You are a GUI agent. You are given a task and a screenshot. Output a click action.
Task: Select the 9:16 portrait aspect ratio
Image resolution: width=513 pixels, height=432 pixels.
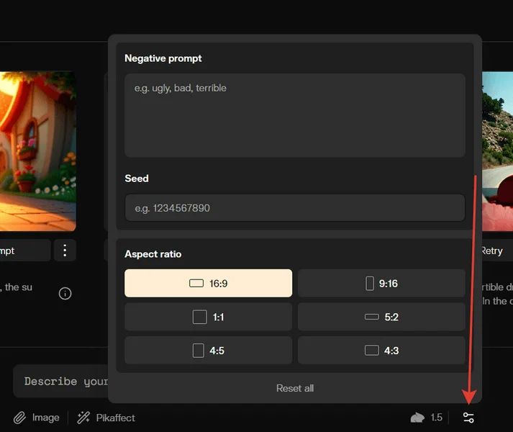tap(381, 284)
